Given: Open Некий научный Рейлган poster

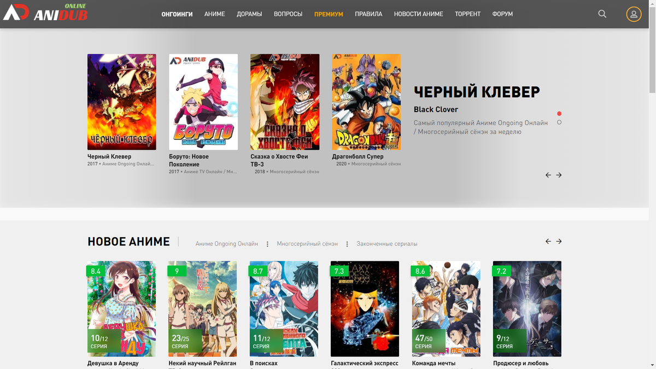Looking at the screenshot, I should point(203,309).
